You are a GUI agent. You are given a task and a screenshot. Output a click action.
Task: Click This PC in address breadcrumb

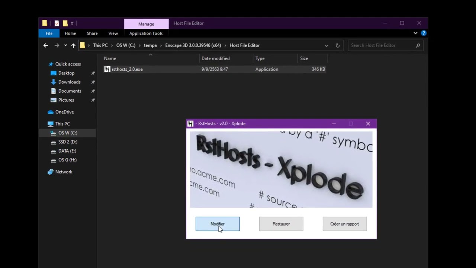coord(100,45)
